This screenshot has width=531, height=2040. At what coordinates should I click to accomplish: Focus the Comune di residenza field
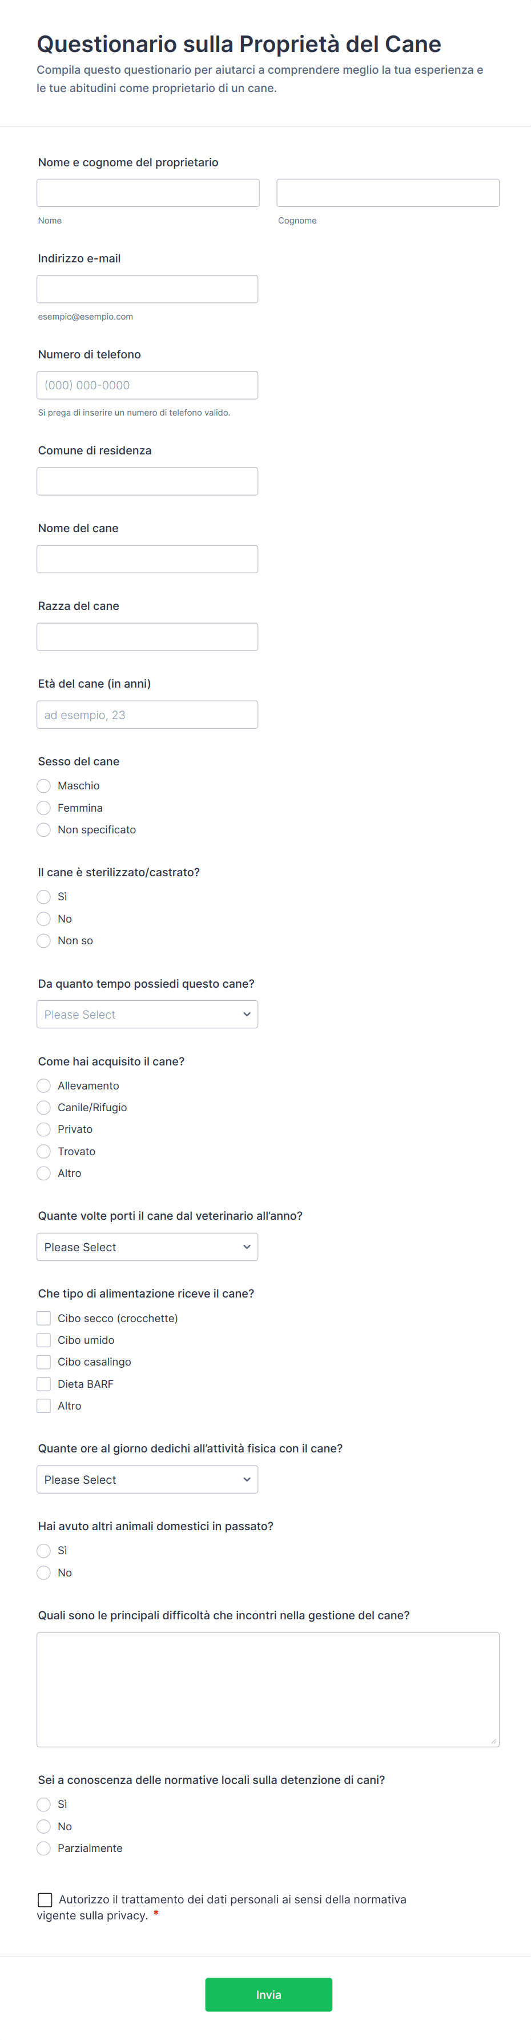pyautogui.click(x=147, y=481)
